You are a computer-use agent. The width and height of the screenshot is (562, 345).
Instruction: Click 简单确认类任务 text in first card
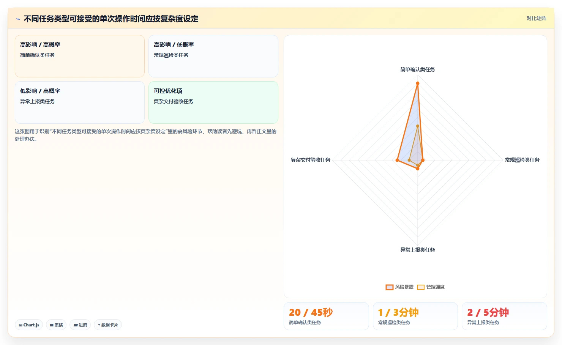(37, 55)
